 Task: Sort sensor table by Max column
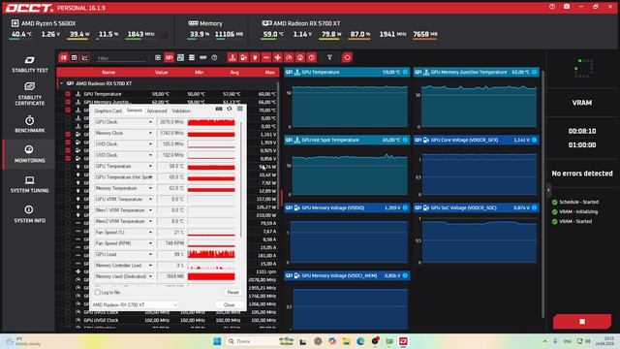click(x=270, y=73)
